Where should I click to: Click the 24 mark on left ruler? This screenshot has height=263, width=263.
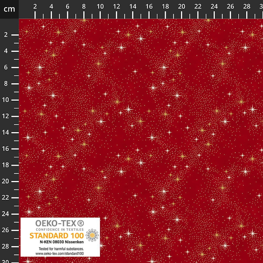click(5, 214)
